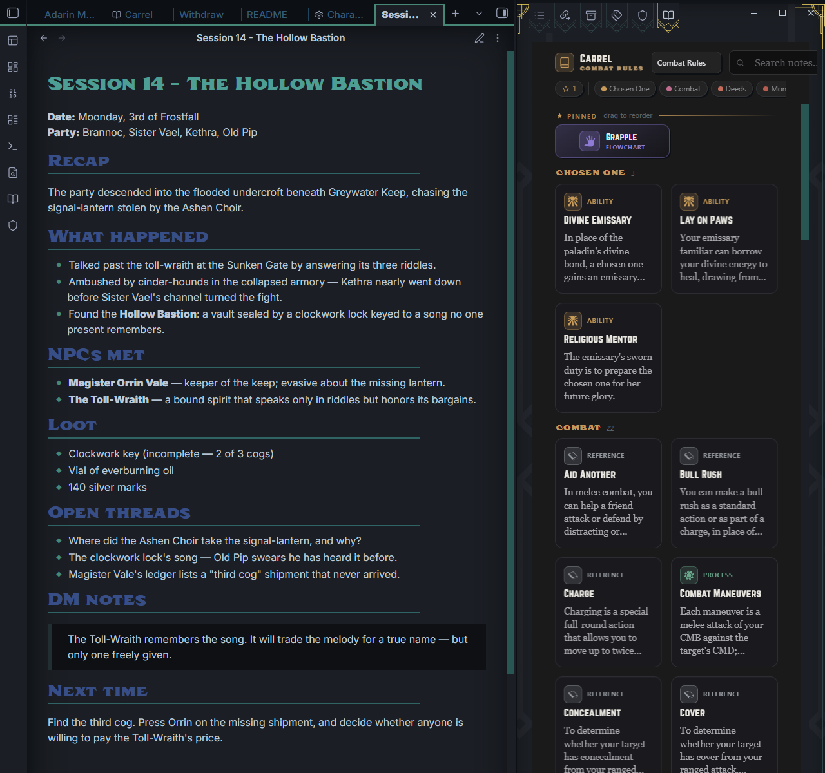Click the Combat Maneuvers process gear icon
This screenshot has width=825, height=773.
(689, 575)
